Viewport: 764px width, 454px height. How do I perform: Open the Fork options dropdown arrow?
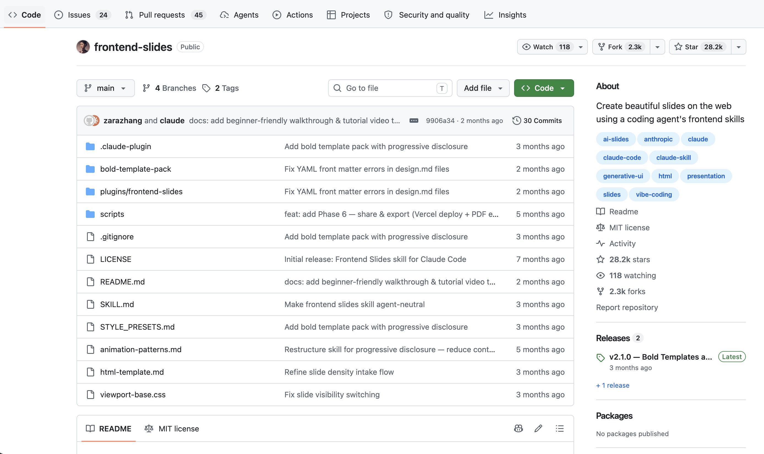(657, 47)
